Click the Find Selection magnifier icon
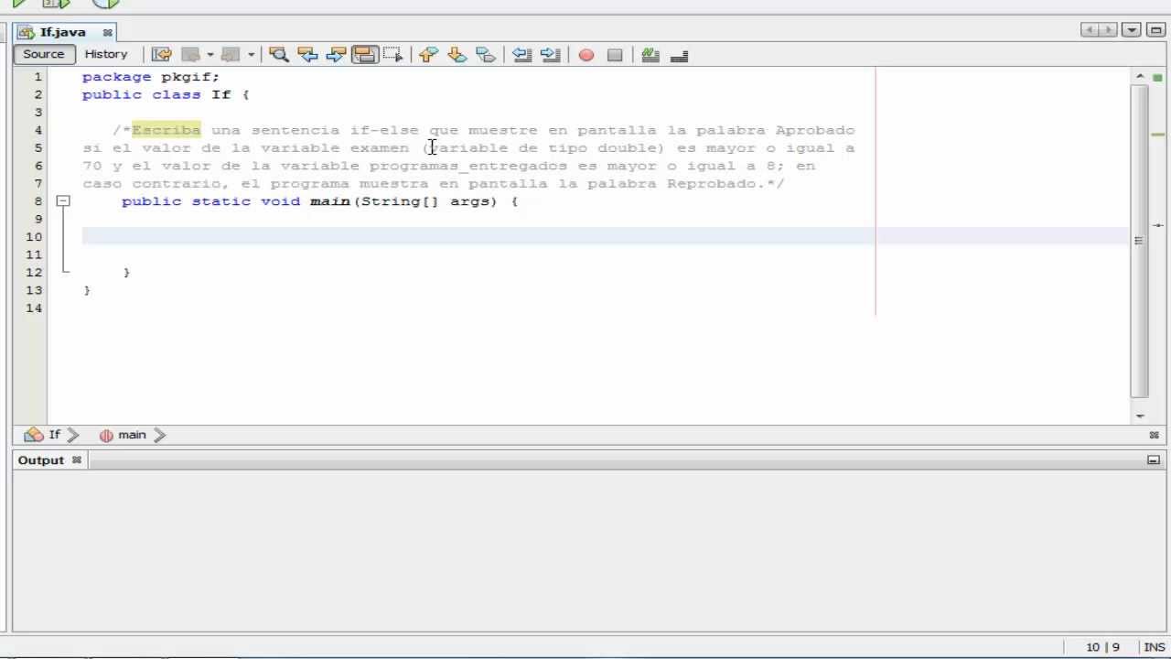 click(279, 55)
